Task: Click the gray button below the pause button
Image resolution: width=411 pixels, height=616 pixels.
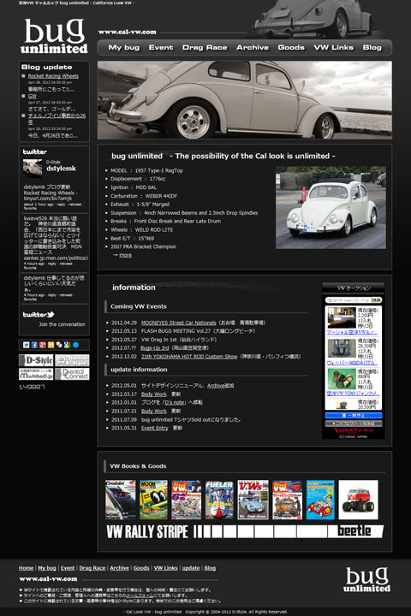Action: pyautogui.click(x=354, y=423)
